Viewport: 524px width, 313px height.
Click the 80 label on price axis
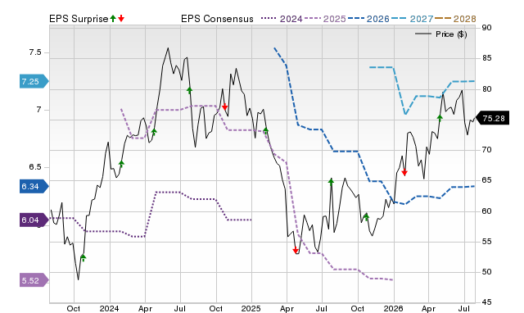pos(486,89)
